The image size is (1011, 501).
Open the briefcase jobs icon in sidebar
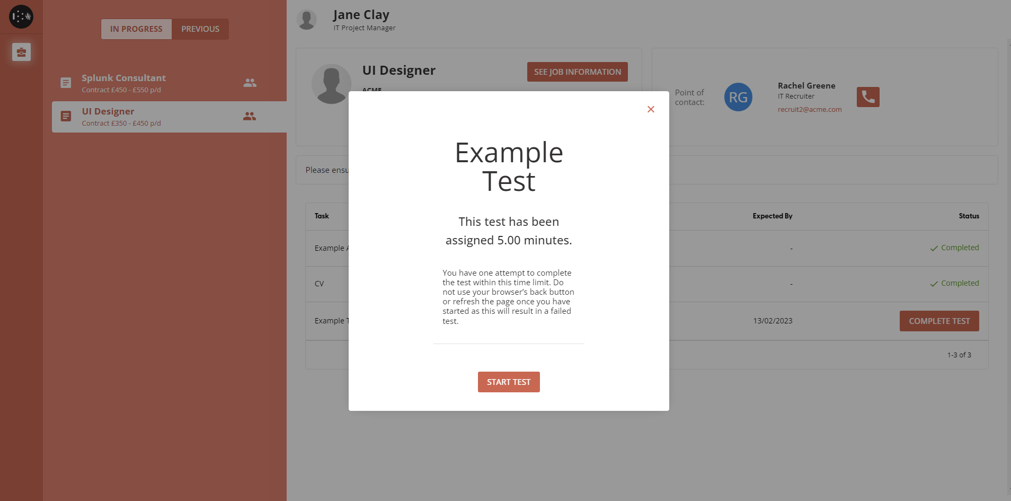pyautogui.click(x=21, y=52)
